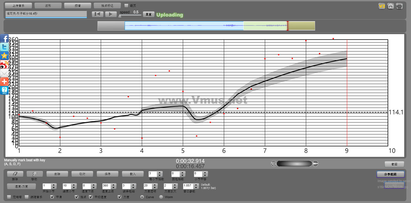Screen dimensions: 411x203
Task: Enable the 翻页 page-turn checkbox
Action: [126, 5]
